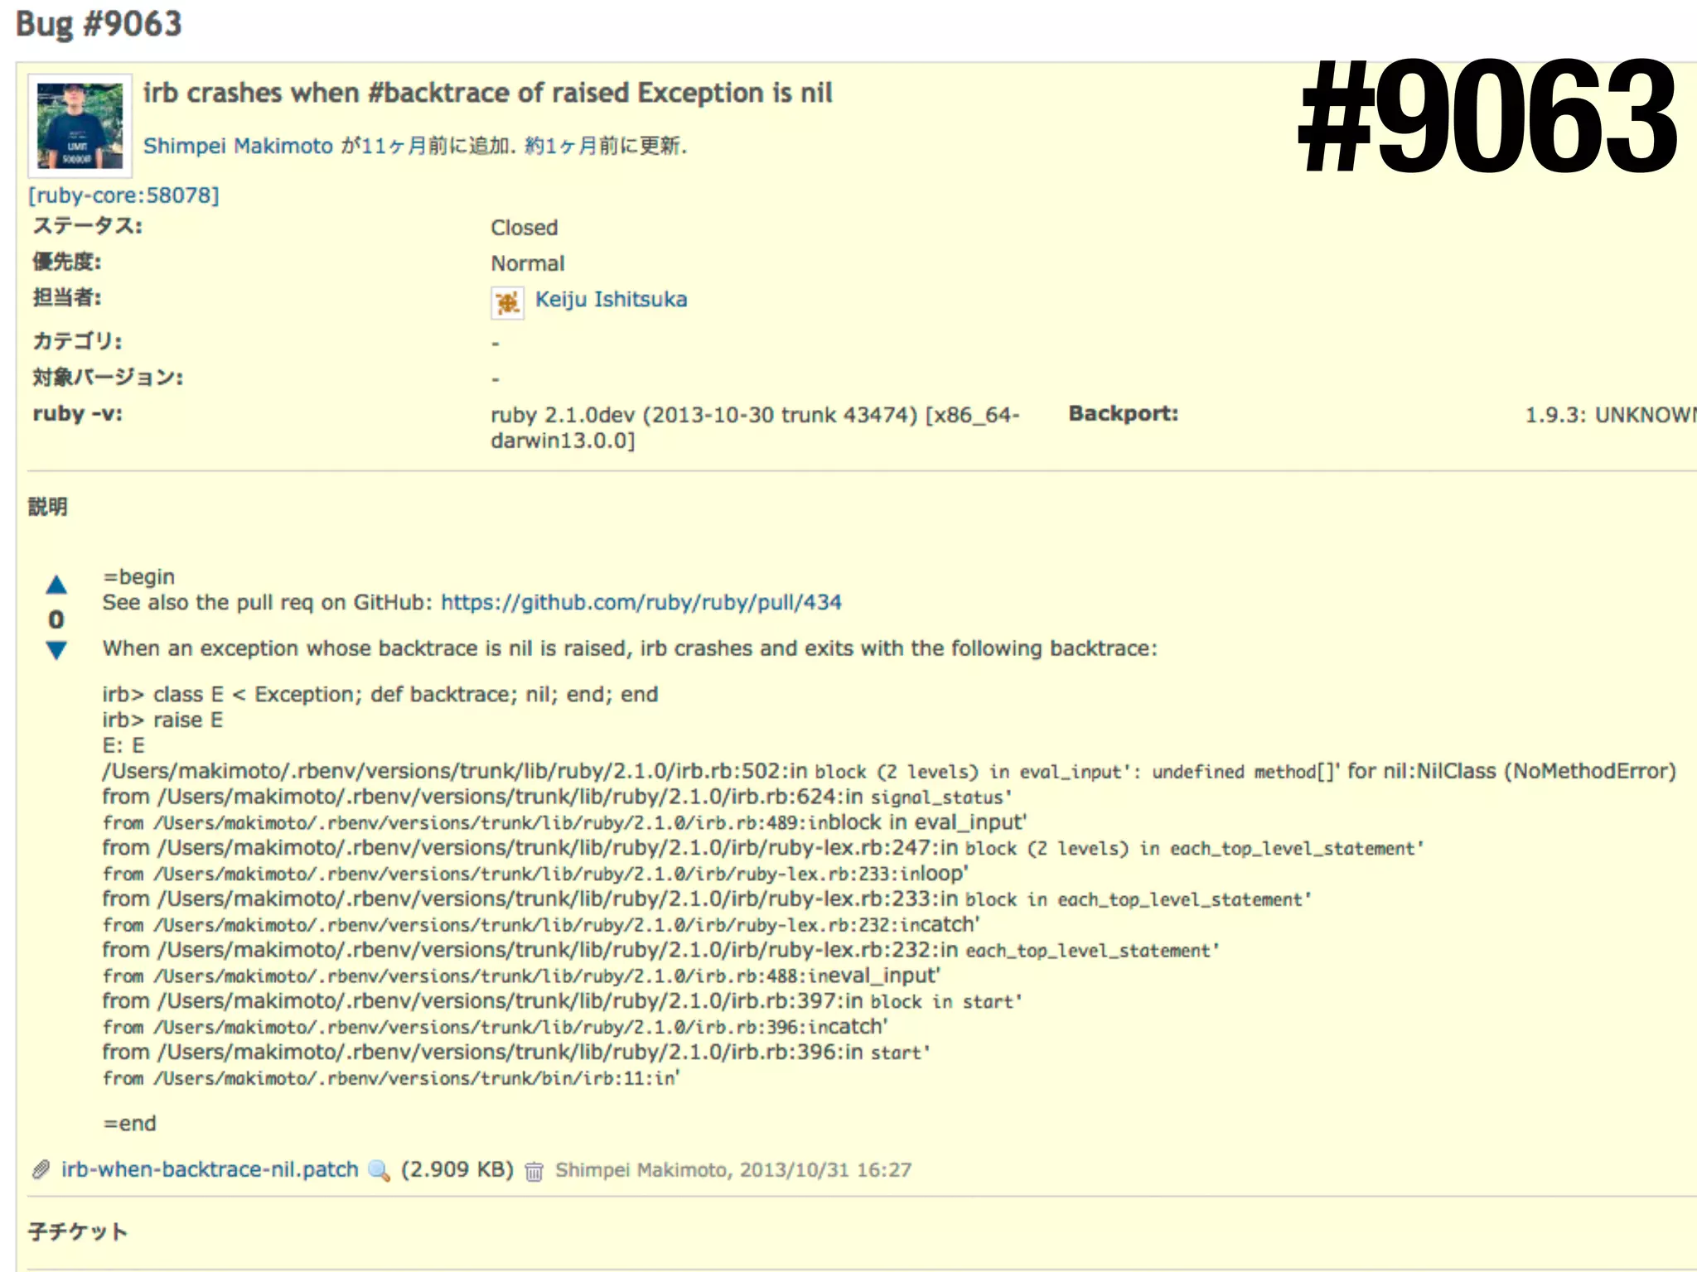Viewport: 1697px width, 1272px height.
Task: Click the vote count number zero
Action: (x=56, y=619)
